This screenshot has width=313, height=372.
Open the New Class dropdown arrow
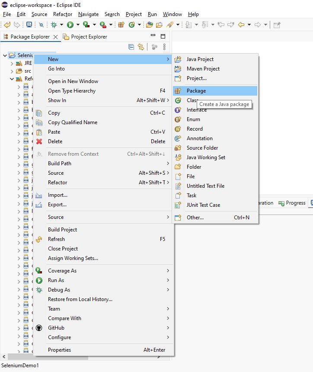140,25
